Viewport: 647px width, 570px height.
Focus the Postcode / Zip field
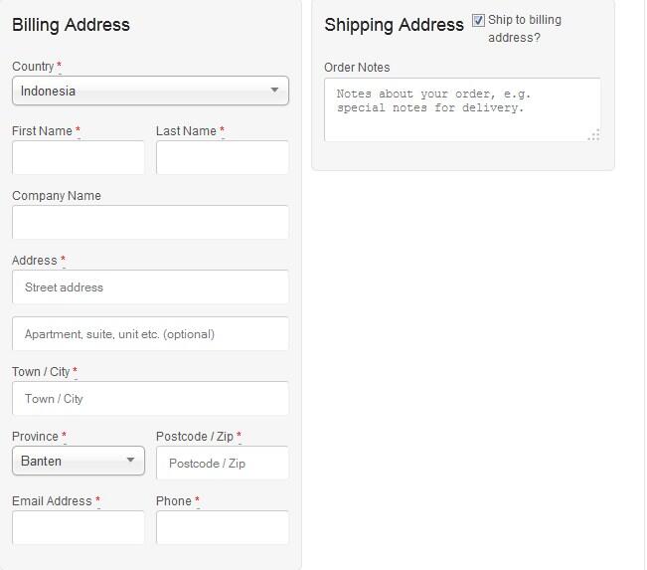(222, 463)
